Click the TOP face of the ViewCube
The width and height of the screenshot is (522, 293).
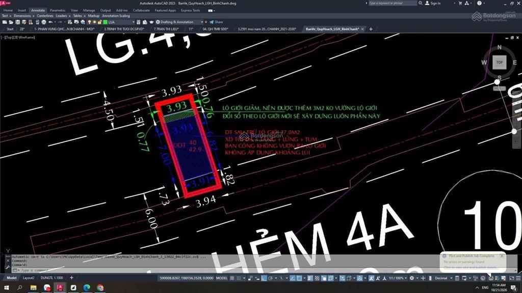pyautogui.click(x=500, y=63)
